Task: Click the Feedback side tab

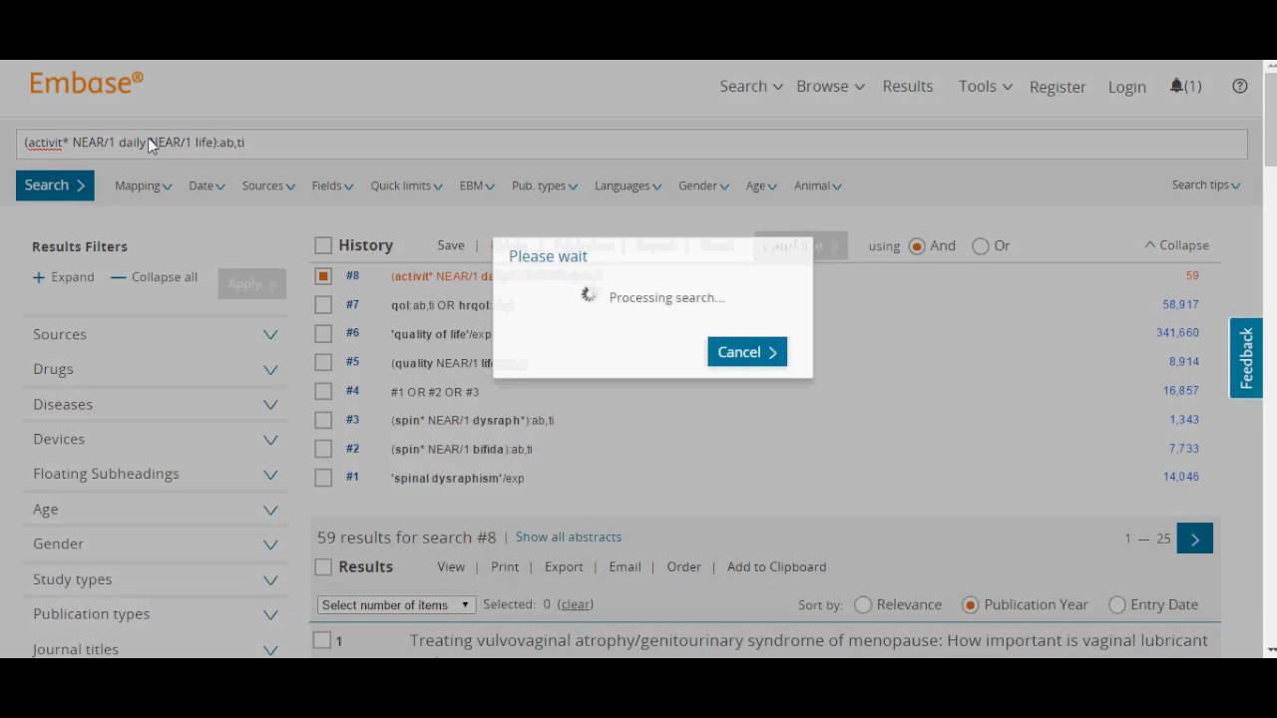Action: coord(1246,358)
